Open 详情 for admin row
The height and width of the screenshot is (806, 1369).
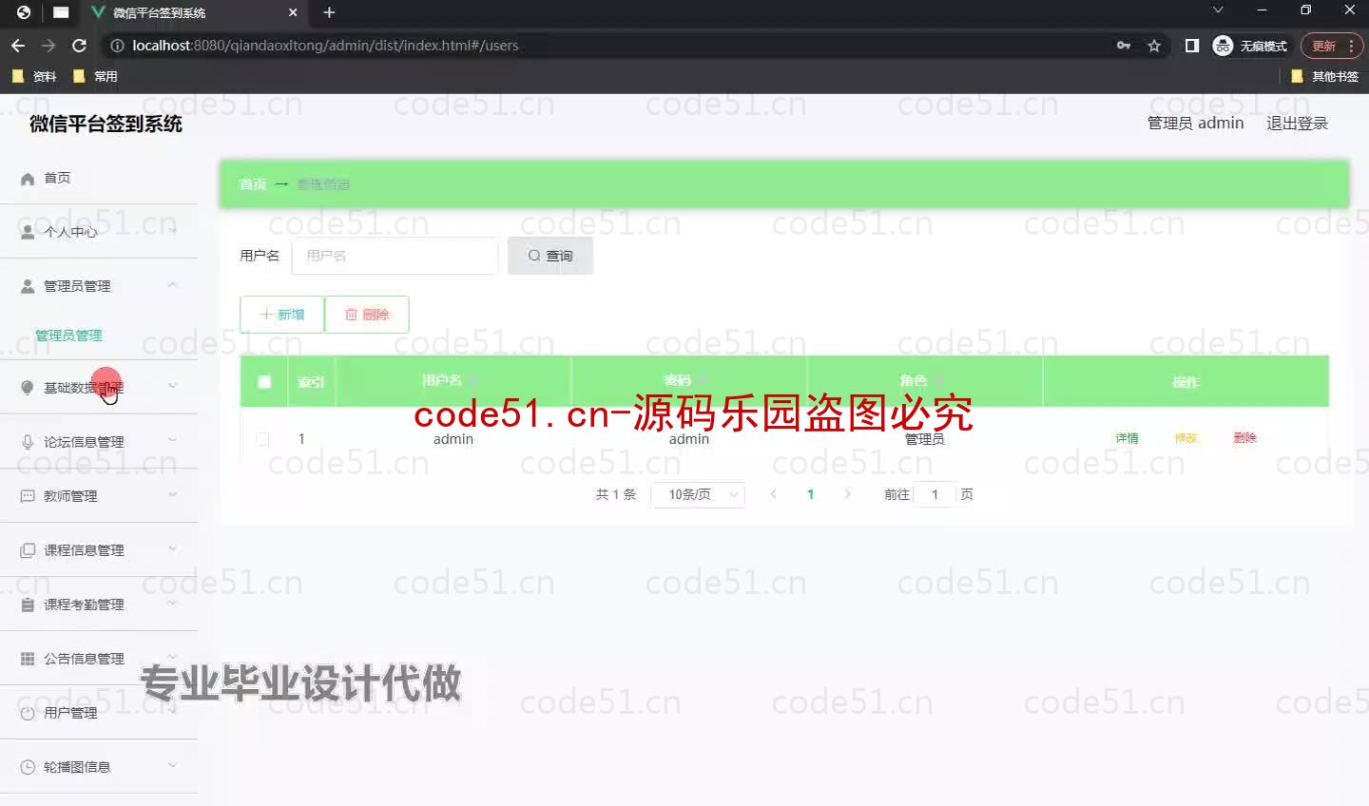pyautogui.click(x=1128, y=438)
